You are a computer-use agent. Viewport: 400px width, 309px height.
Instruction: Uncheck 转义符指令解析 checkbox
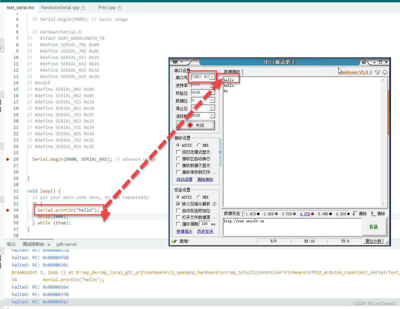pos(178,204)
